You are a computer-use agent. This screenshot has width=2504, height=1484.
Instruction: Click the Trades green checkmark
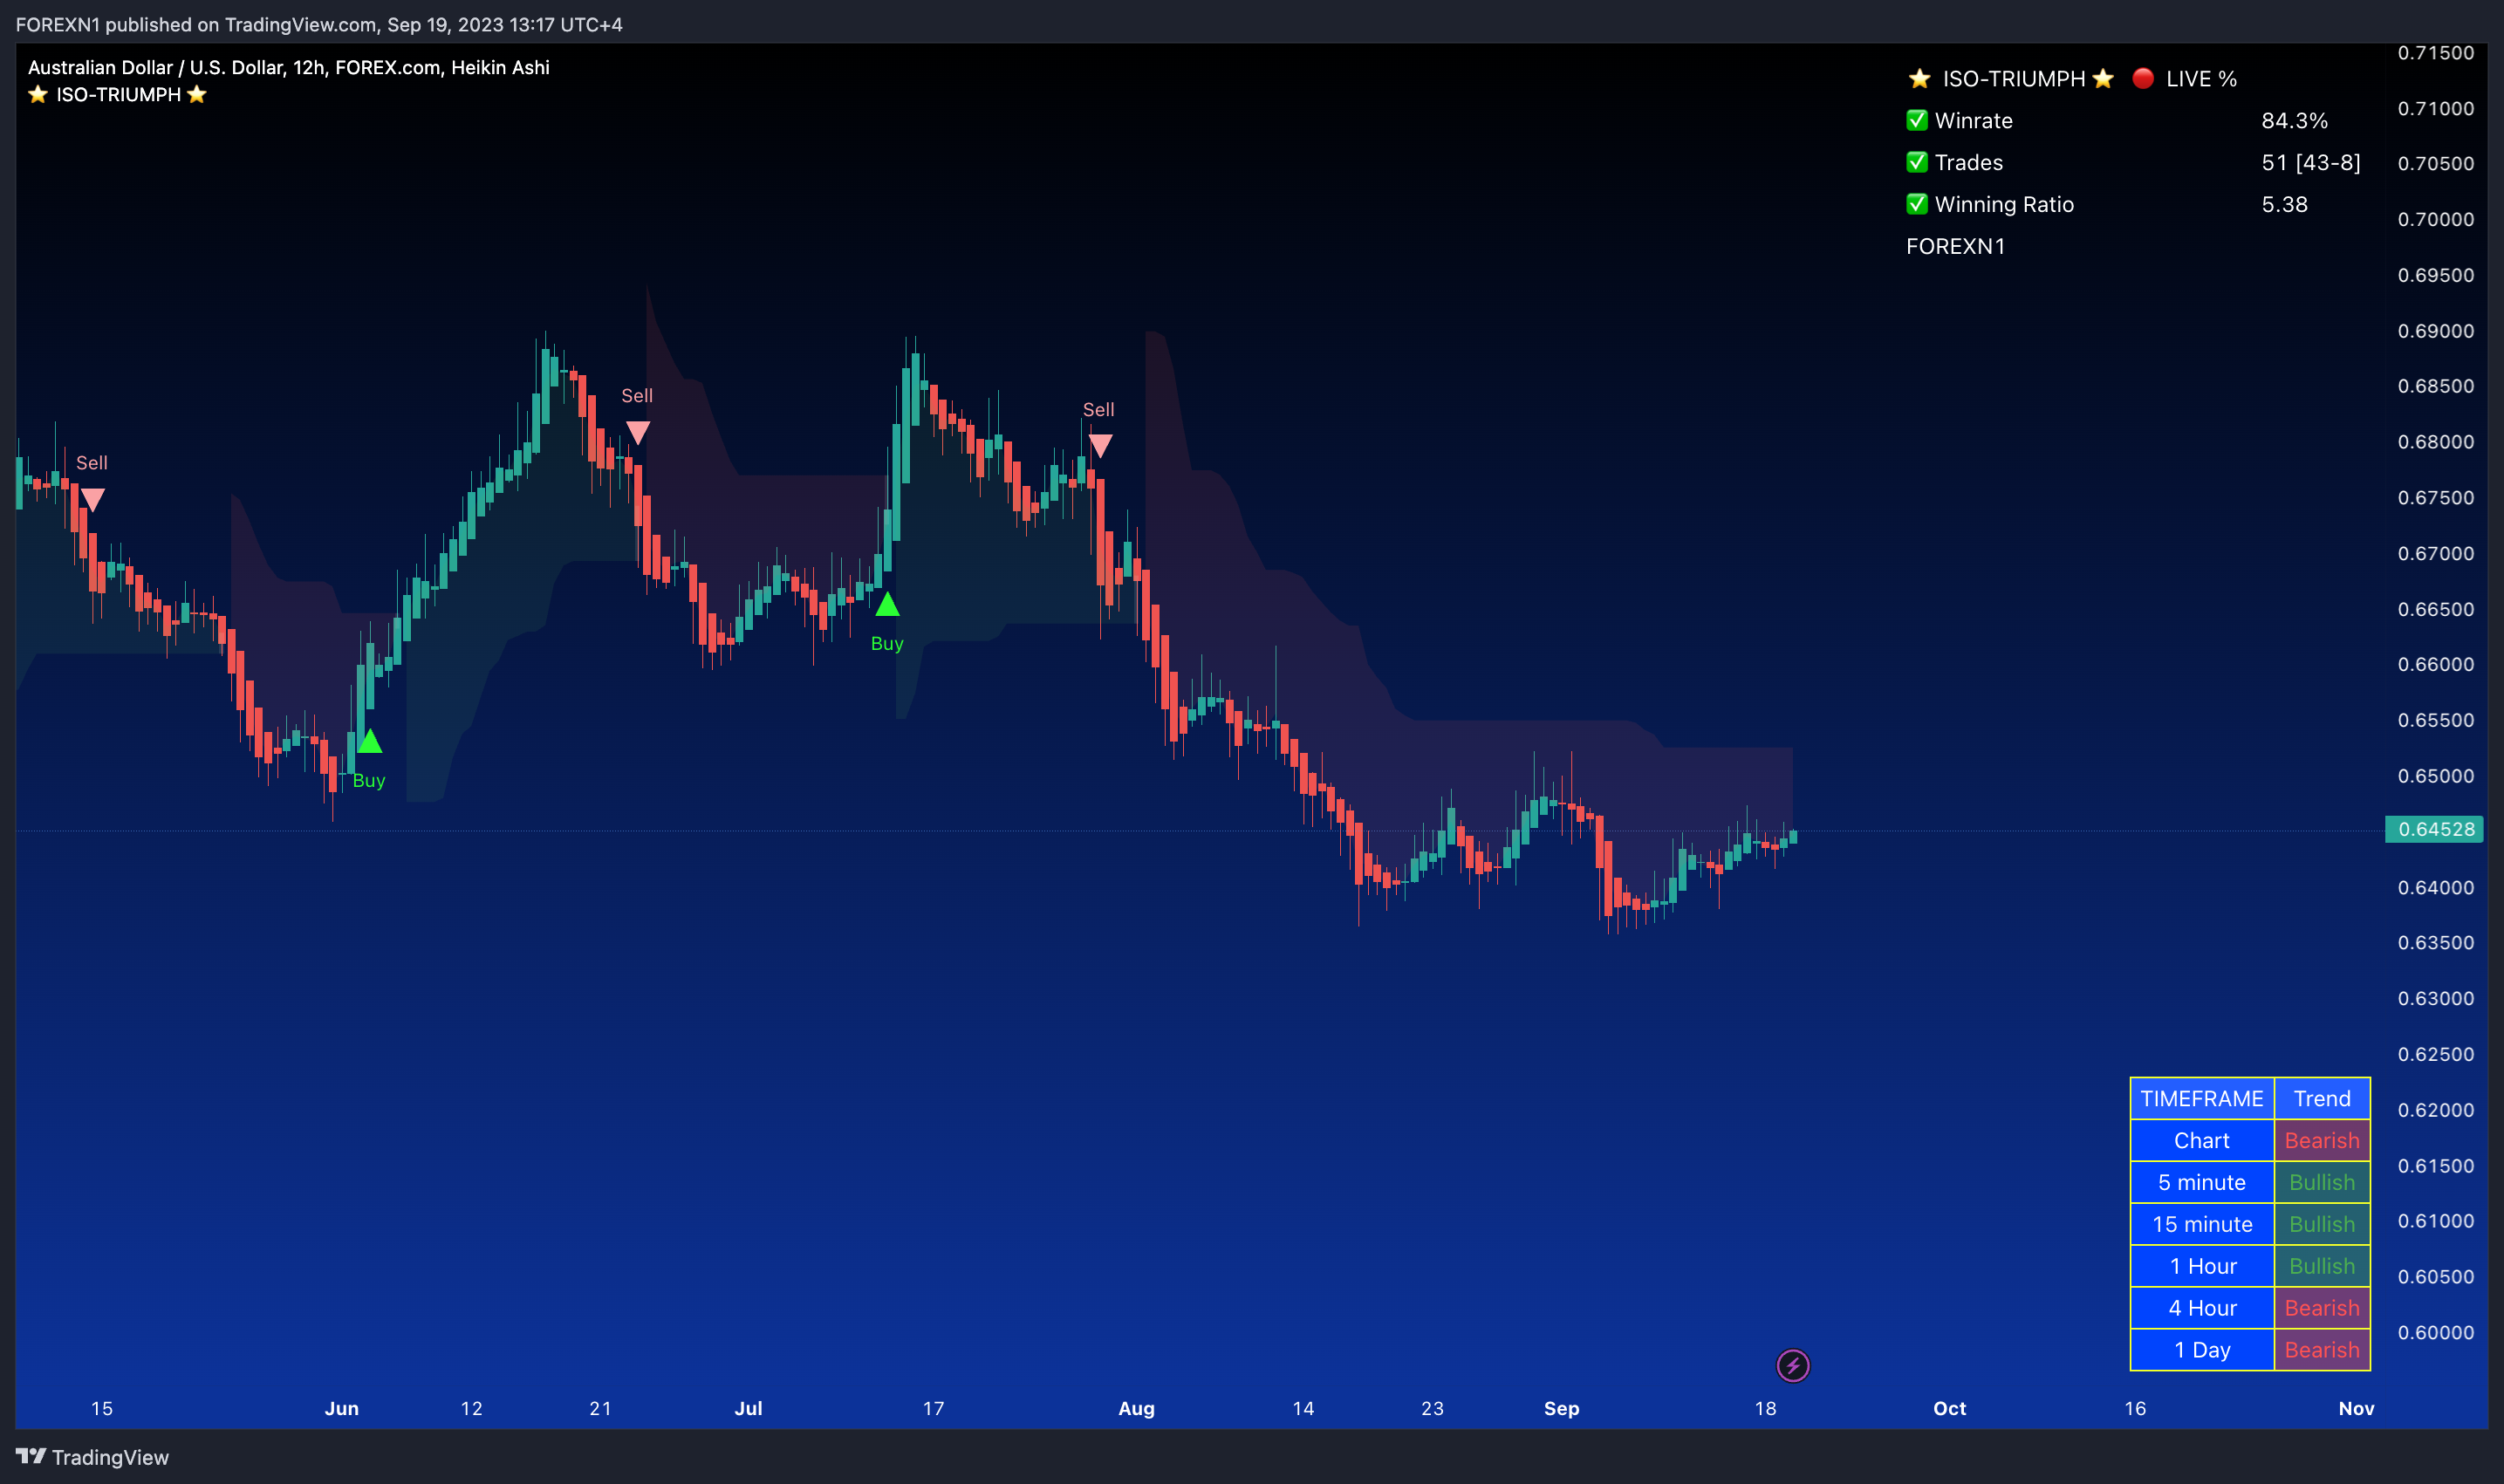pyautogui.click(x=1916, y=162)
